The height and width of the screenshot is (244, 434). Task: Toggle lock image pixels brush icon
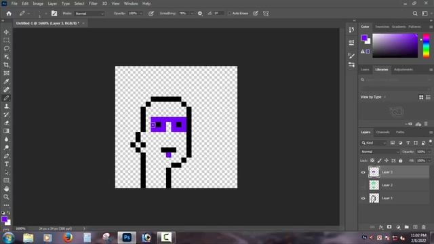tap(380, 161)
